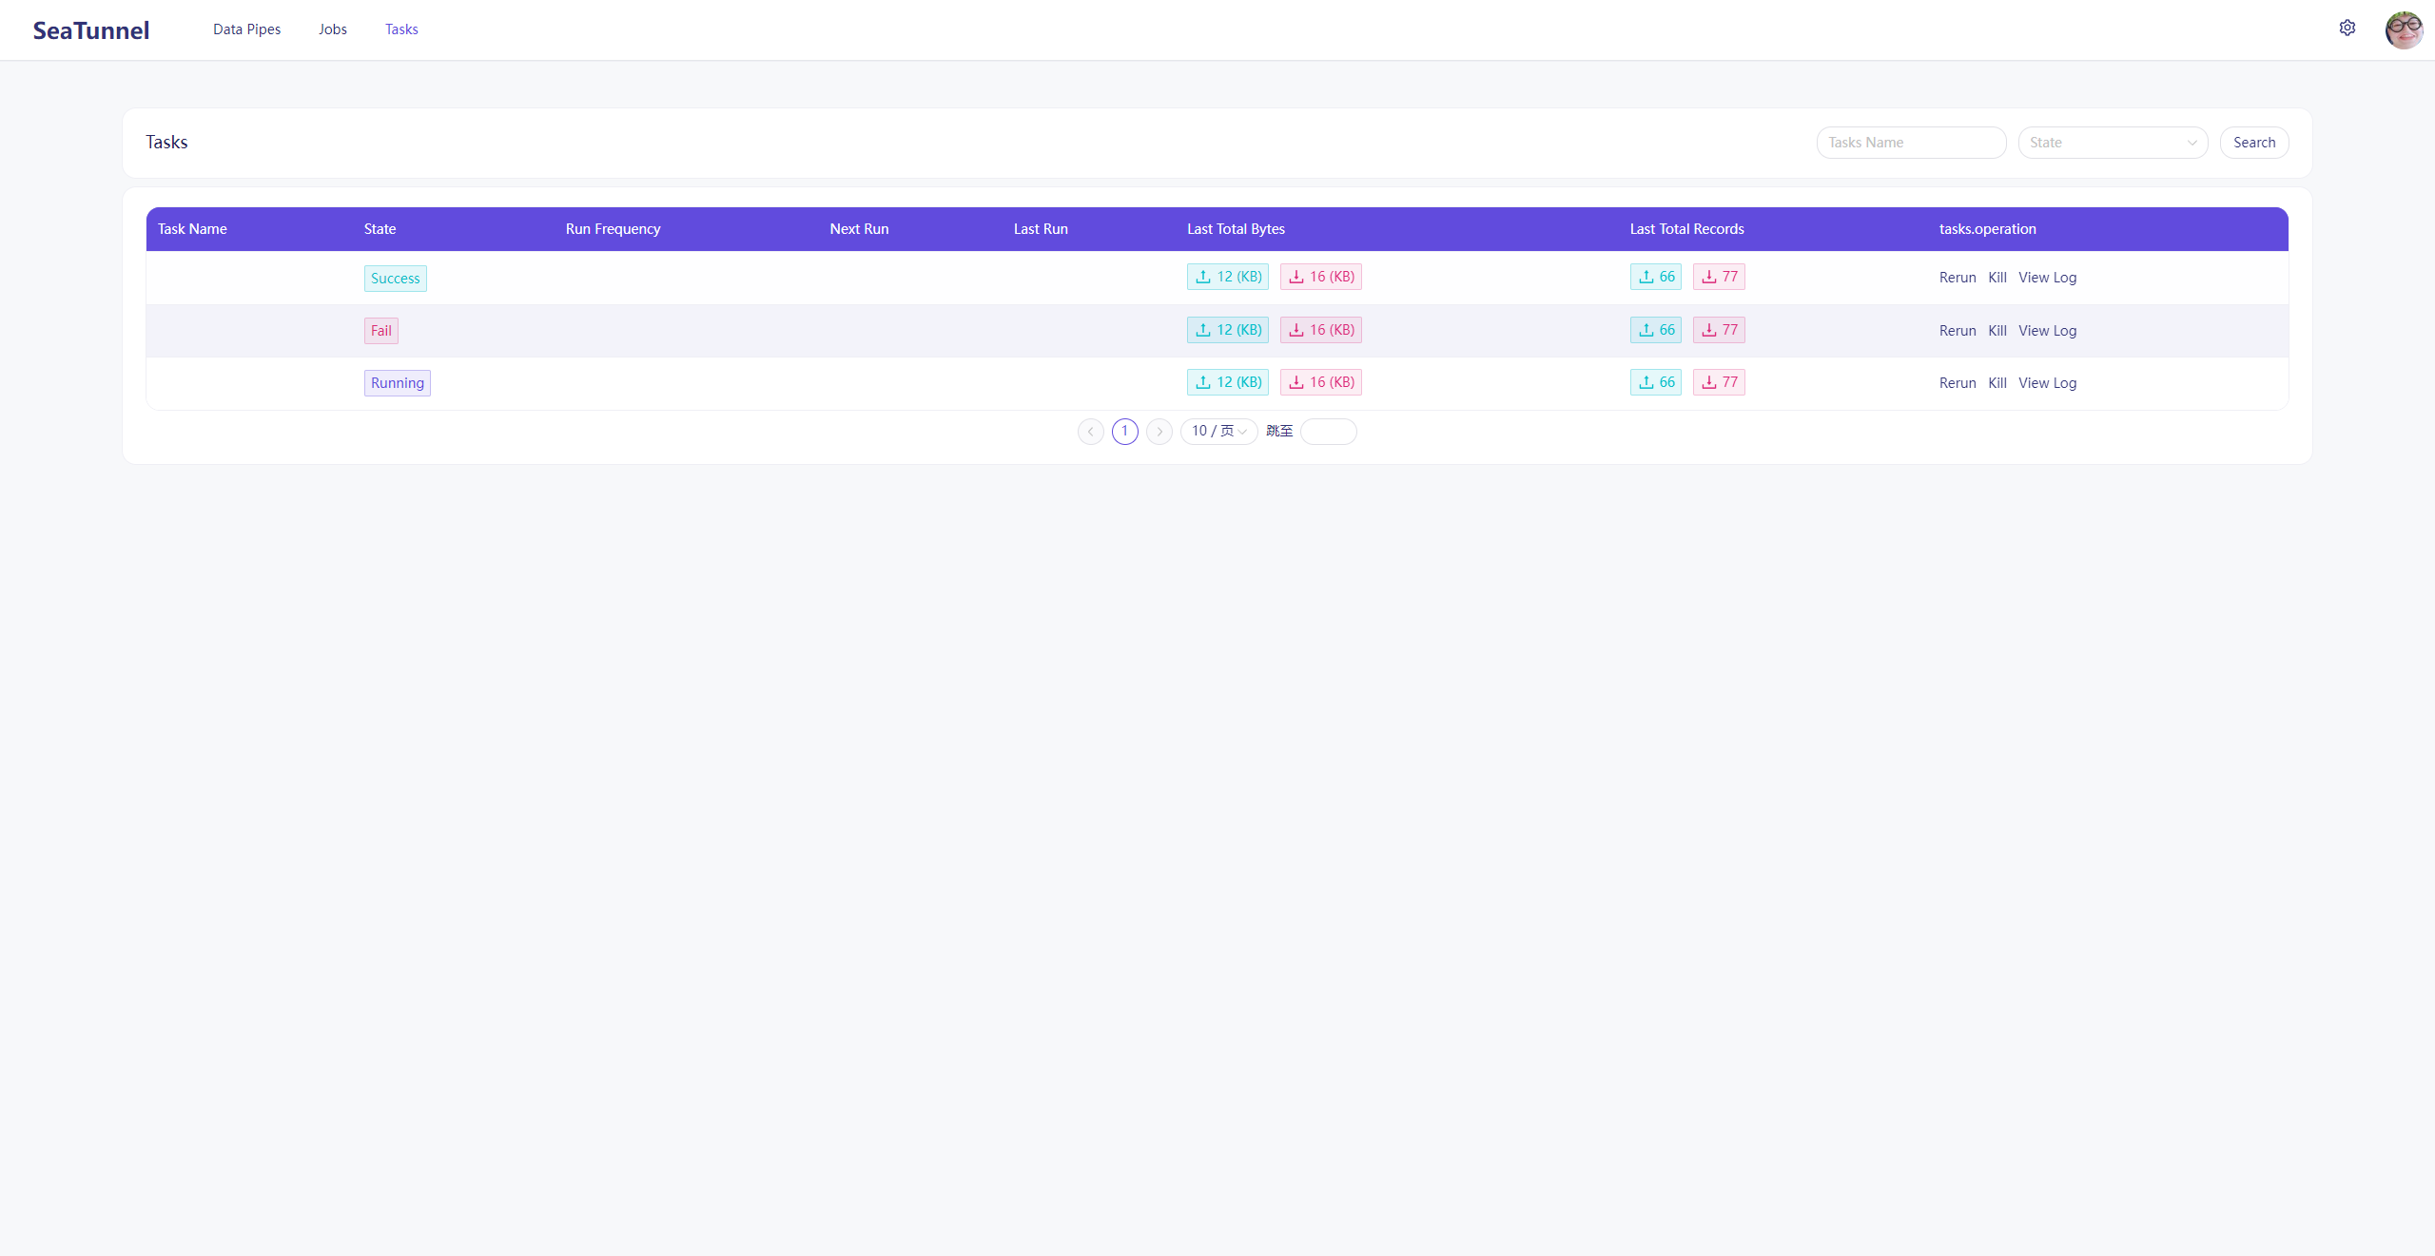
Task: Click Kill for the Running task
Action: [x=1997, y=383]
